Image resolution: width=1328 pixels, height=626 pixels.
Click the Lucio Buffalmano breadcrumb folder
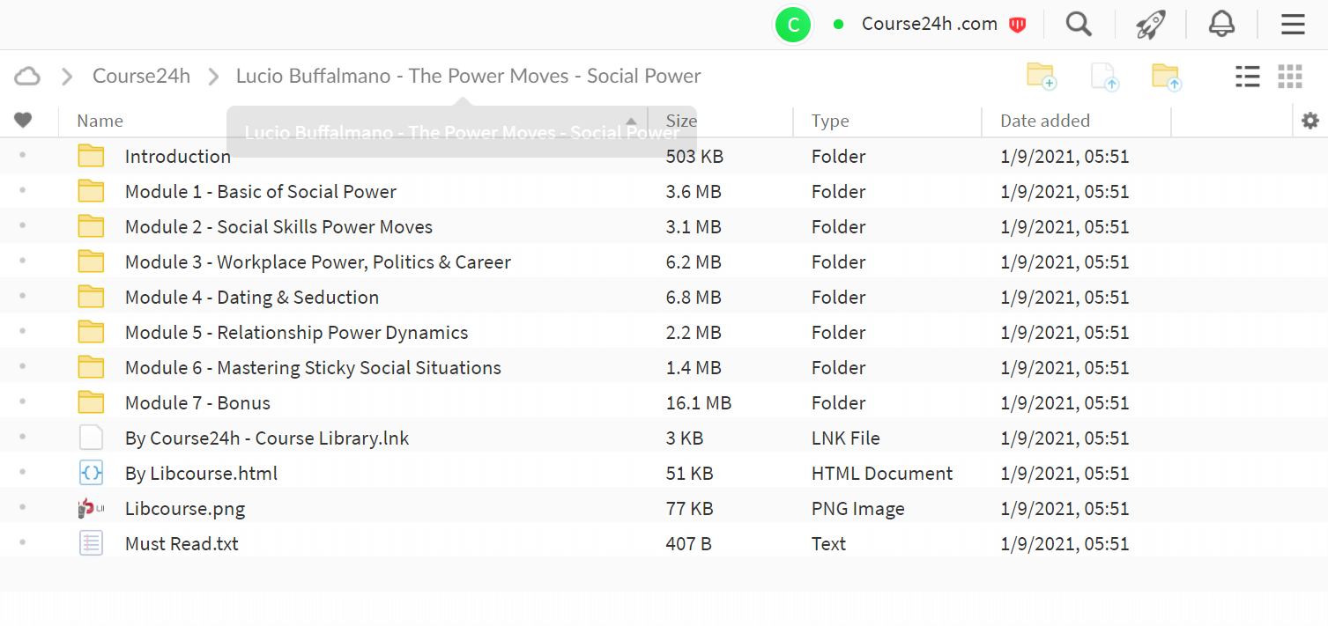coord(469,76)
